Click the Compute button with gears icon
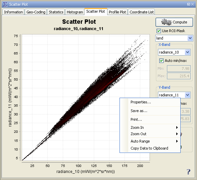 tap(174, 22)
